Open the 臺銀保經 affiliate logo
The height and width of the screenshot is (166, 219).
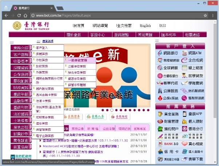point(120,116)
